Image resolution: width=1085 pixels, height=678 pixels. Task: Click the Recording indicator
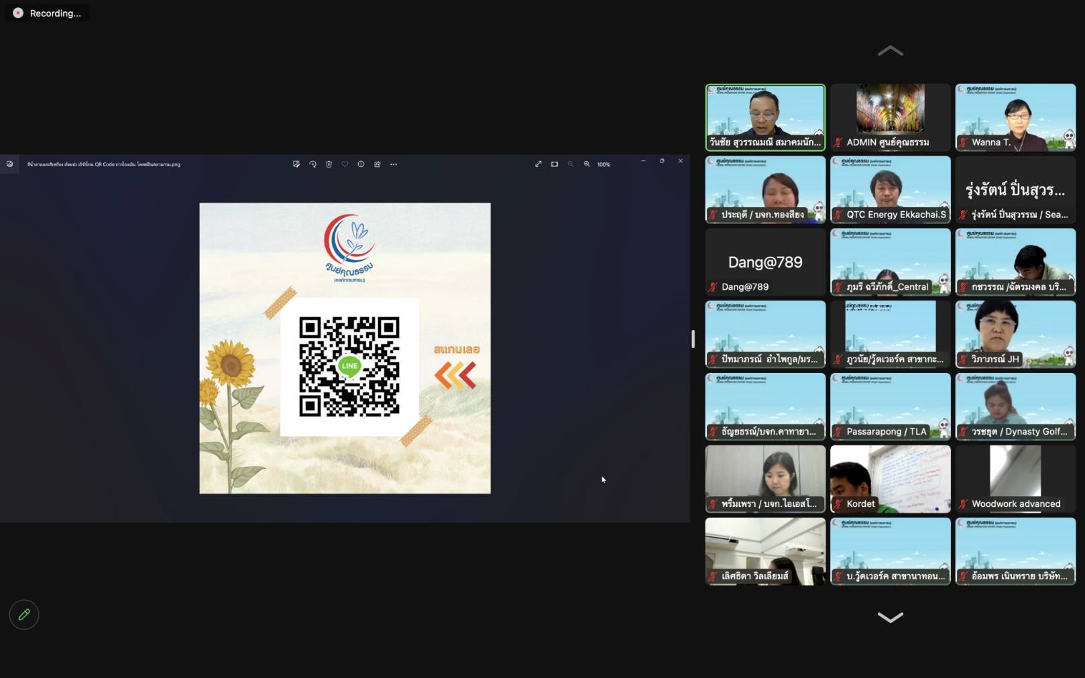(x=47, y=13)
